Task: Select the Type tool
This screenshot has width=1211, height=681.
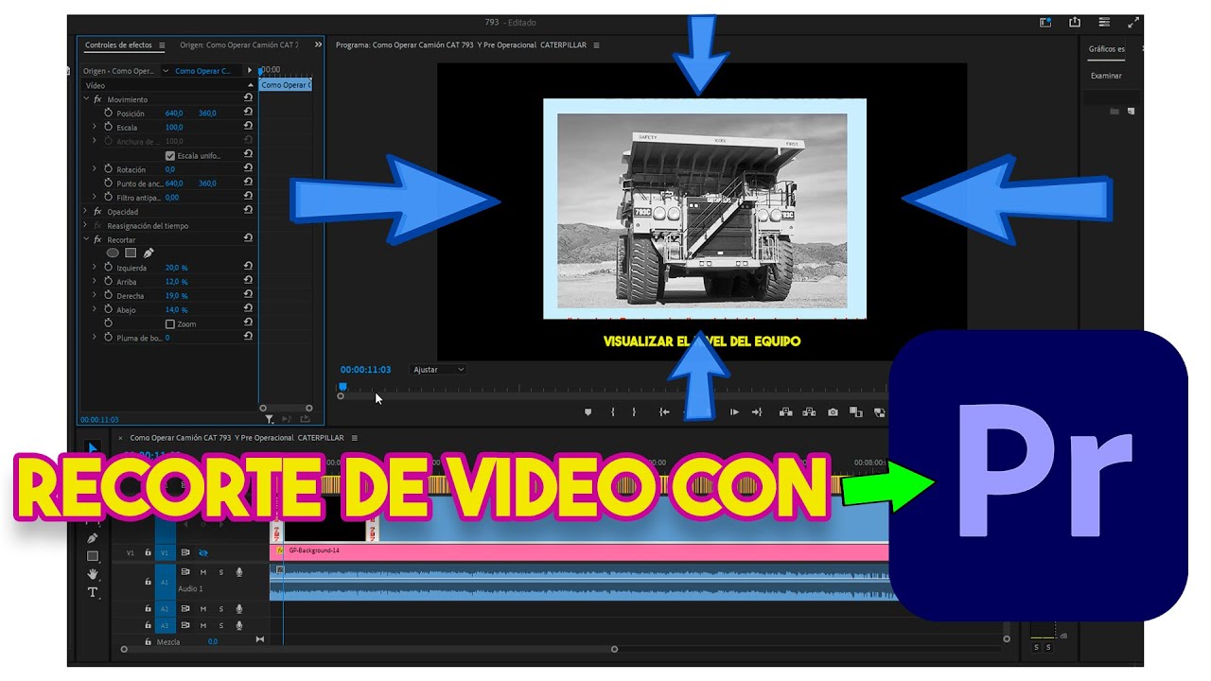Action: [x=93, y=592]
